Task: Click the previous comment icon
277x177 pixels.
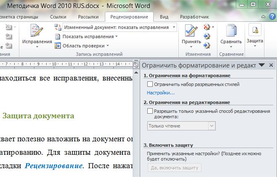Action: pyautogui.click(x=9, y=36)
